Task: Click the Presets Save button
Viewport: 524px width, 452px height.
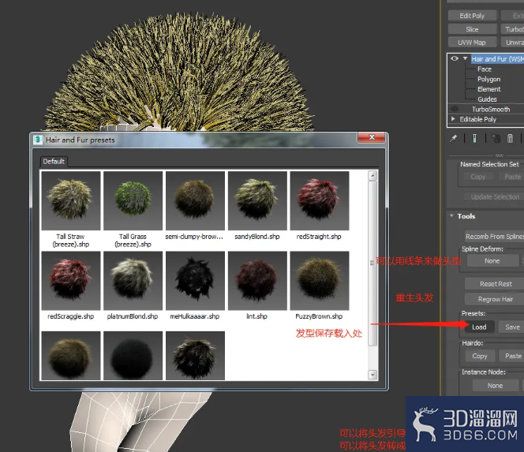Action: (511, 327)
